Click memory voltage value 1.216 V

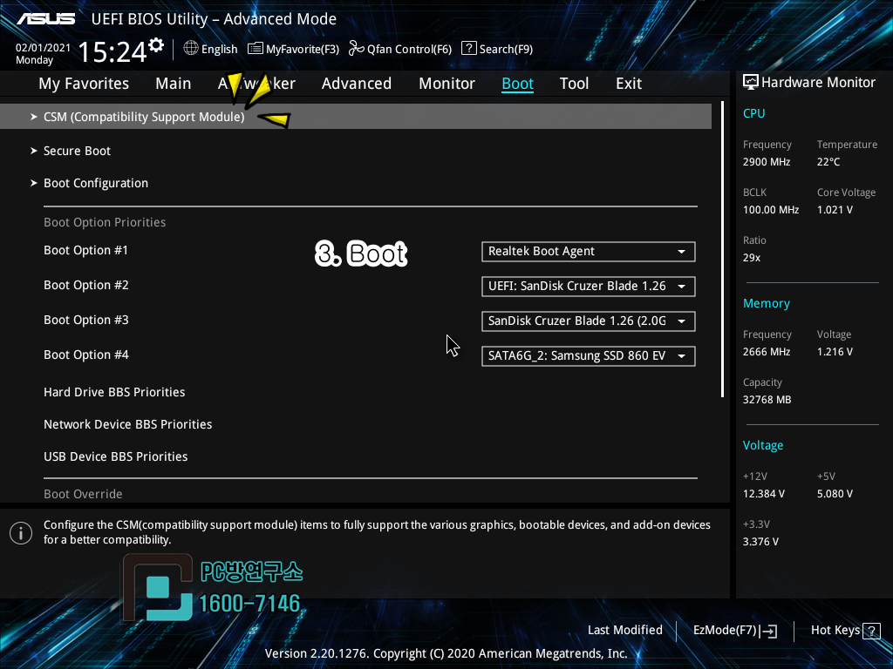point(835,352)
